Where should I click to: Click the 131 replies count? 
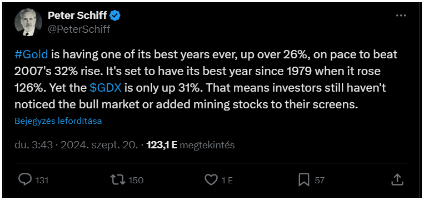[x=42, y=180]
